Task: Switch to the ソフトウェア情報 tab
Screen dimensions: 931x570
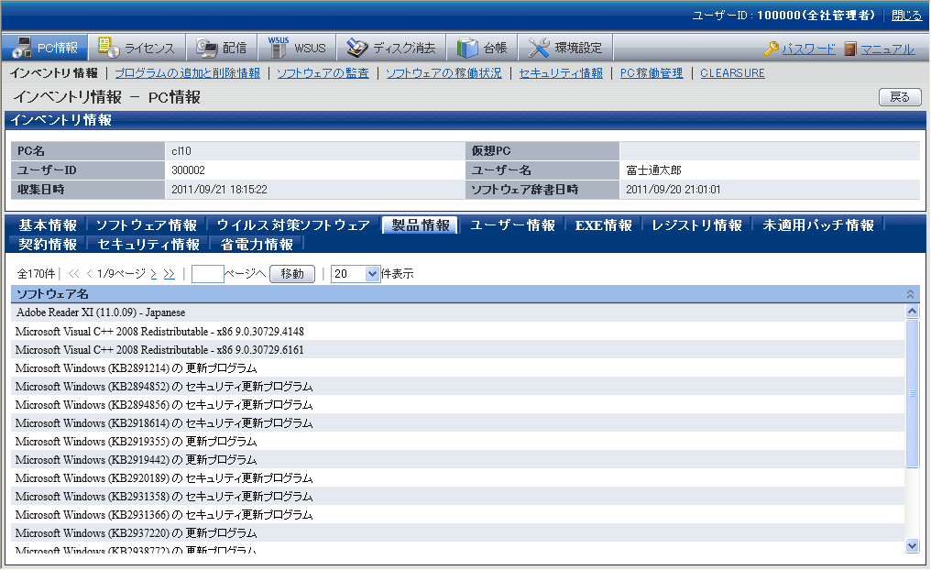Action: pos(147,225)
